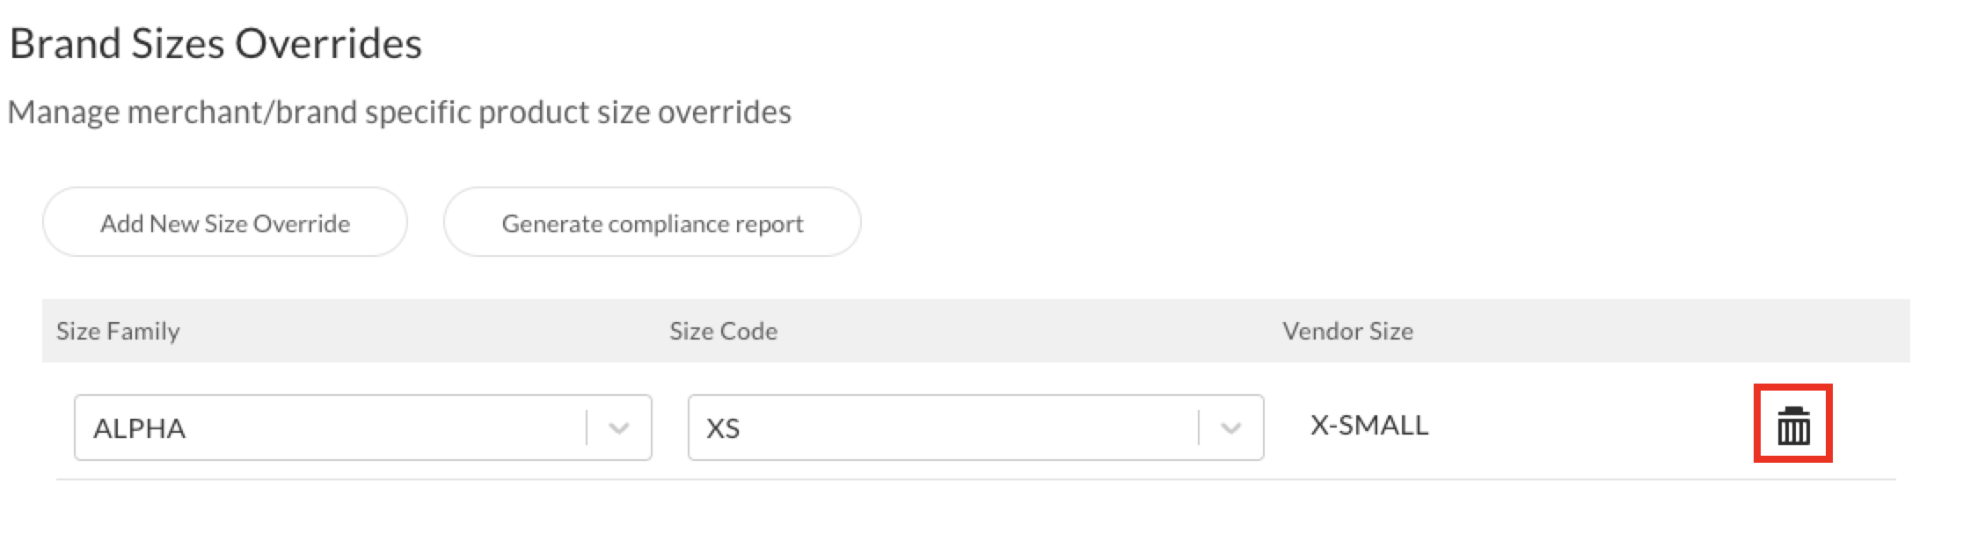Screen dimensions: 1963x556
Task: Expand the chevron arrow beside ALPHA
Action: [619, 428]
